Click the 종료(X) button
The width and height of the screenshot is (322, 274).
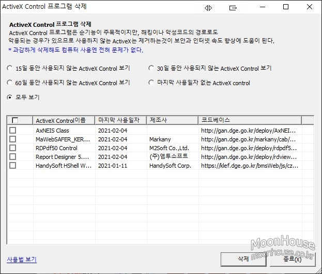(293, 259)
